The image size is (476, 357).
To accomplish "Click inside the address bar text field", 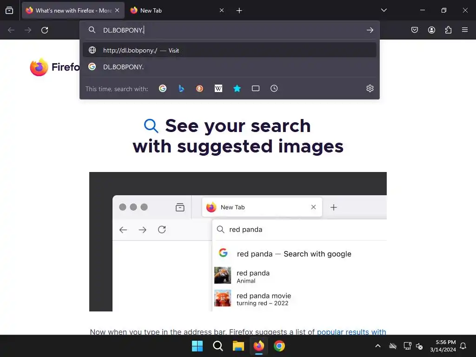I will [231, 30].
